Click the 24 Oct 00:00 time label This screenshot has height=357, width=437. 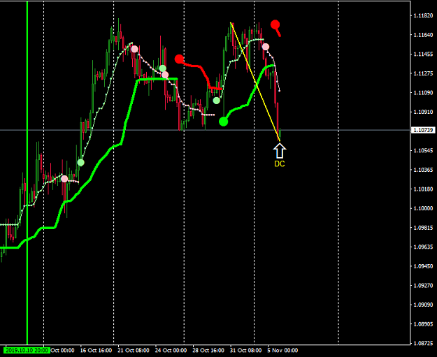click(x=171, y=350)
